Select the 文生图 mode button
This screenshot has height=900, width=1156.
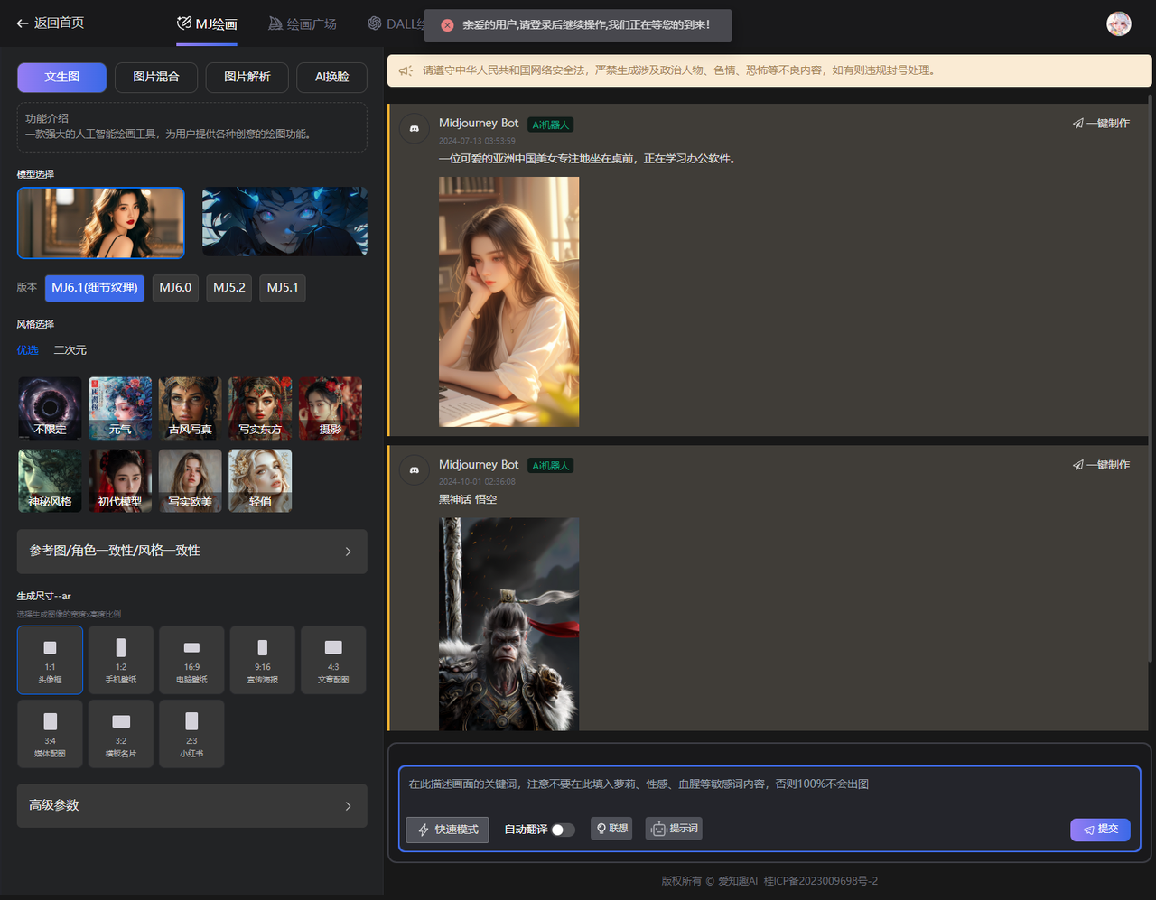tap(62, 77)
